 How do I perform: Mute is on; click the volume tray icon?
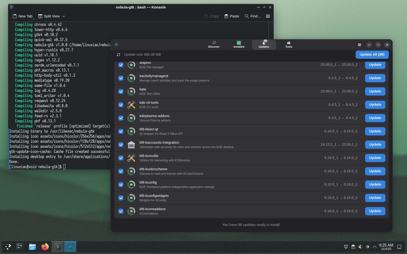tap(360, 247)
